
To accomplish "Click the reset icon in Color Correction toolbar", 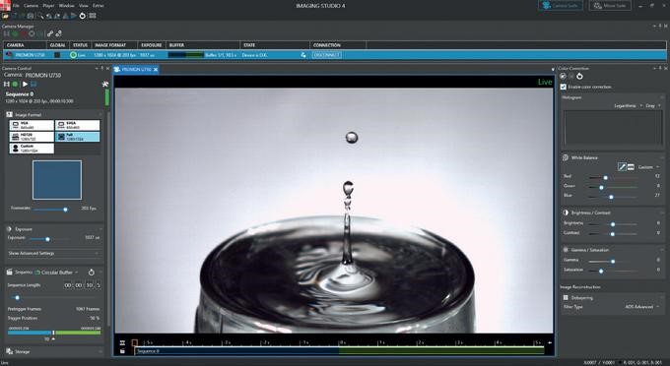I will tap(579, 77).
